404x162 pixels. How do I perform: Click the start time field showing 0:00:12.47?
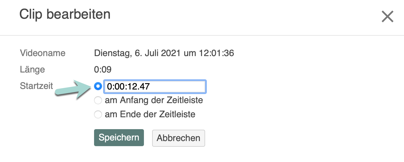pos(155,87)
